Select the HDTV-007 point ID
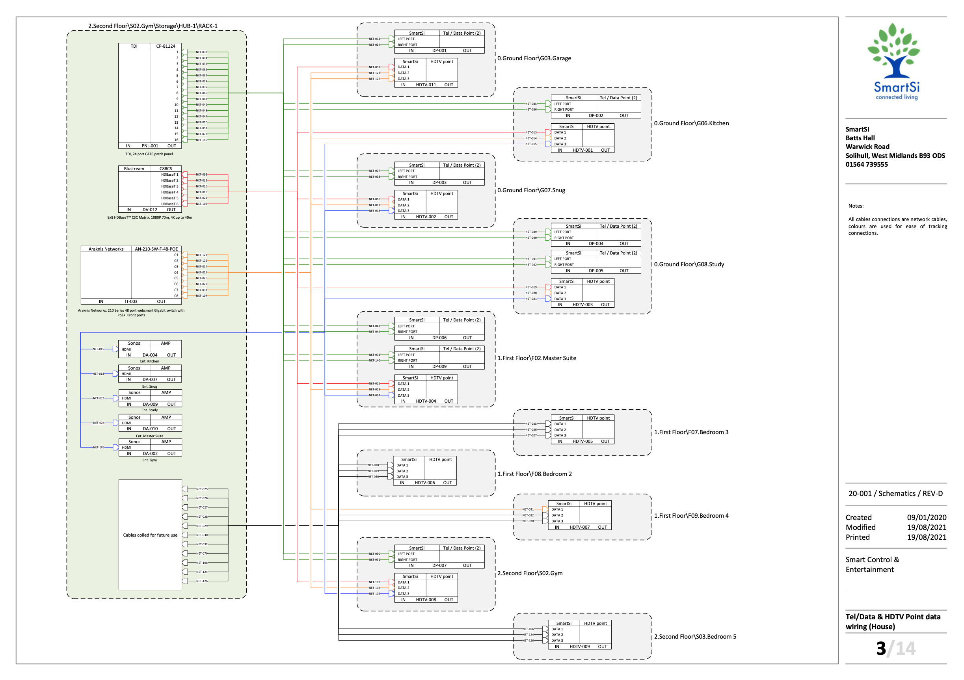The height and width of the screenshot is (680, 964). (580, 528)
